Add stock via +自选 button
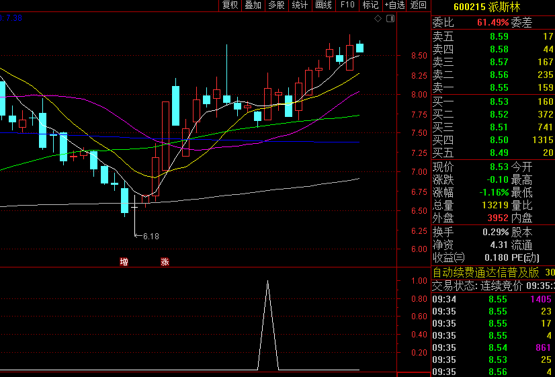The width and height of the screenshot is (555, 377). coord(394,5)
